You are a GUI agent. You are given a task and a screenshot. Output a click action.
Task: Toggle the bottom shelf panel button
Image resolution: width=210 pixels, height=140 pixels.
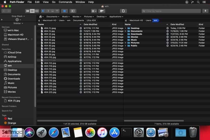(x=53, y=11)
